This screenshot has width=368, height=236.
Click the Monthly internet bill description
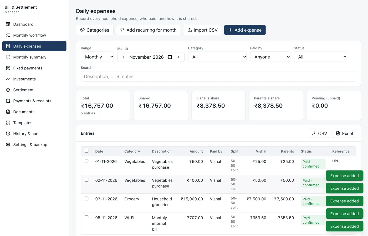(x=159, y=223)
